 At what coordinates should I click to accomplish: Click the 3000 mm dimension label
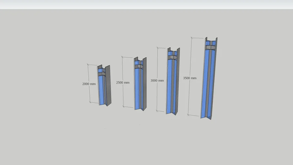tap(157, 81)
